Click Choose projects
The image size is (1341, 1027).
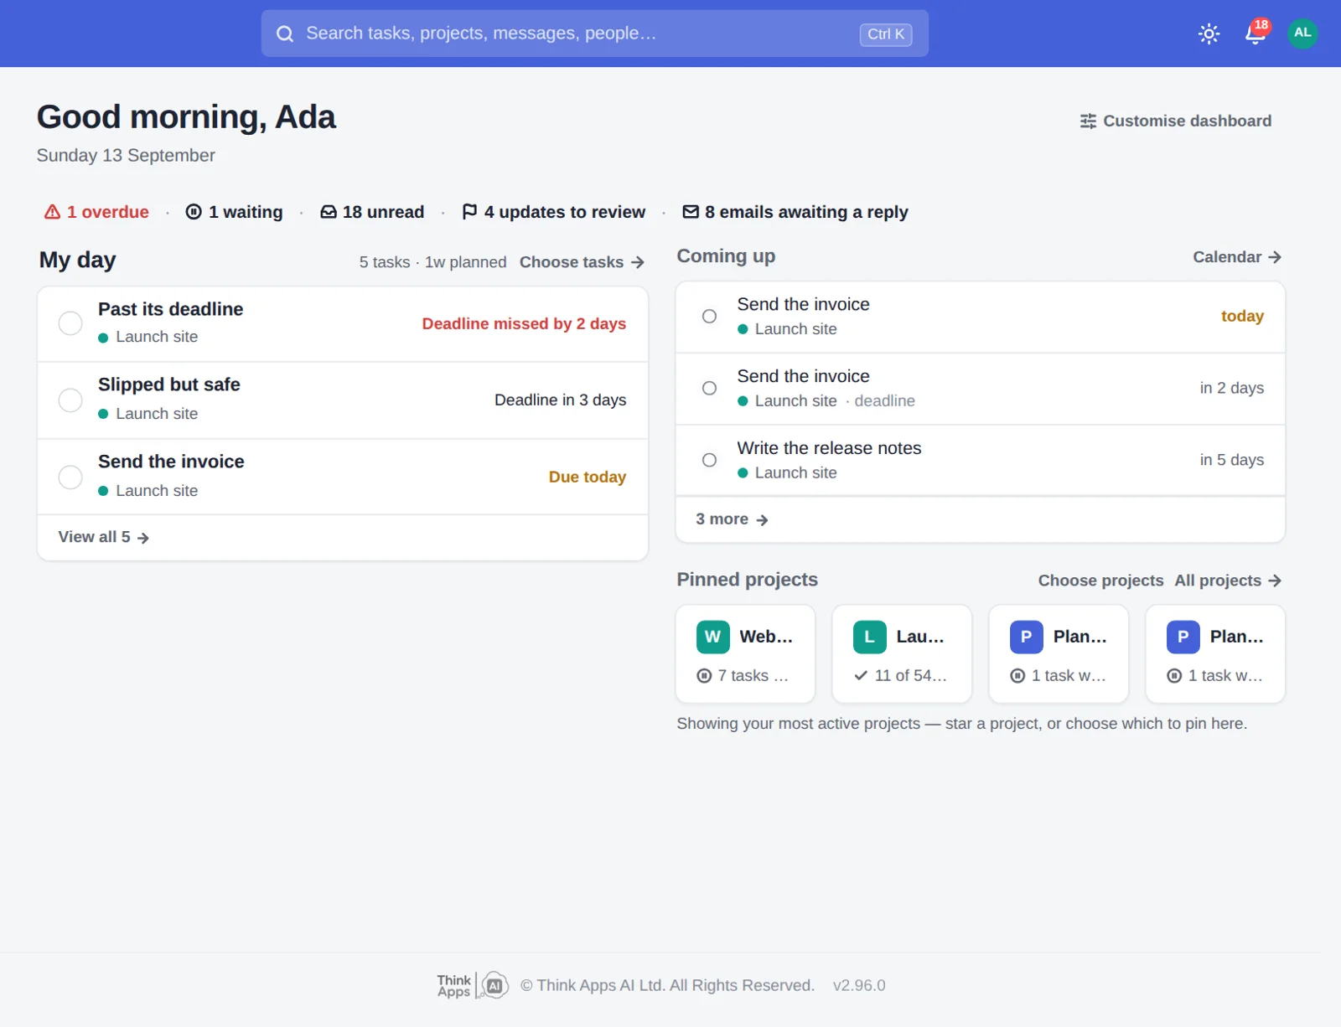(1100, 581)
